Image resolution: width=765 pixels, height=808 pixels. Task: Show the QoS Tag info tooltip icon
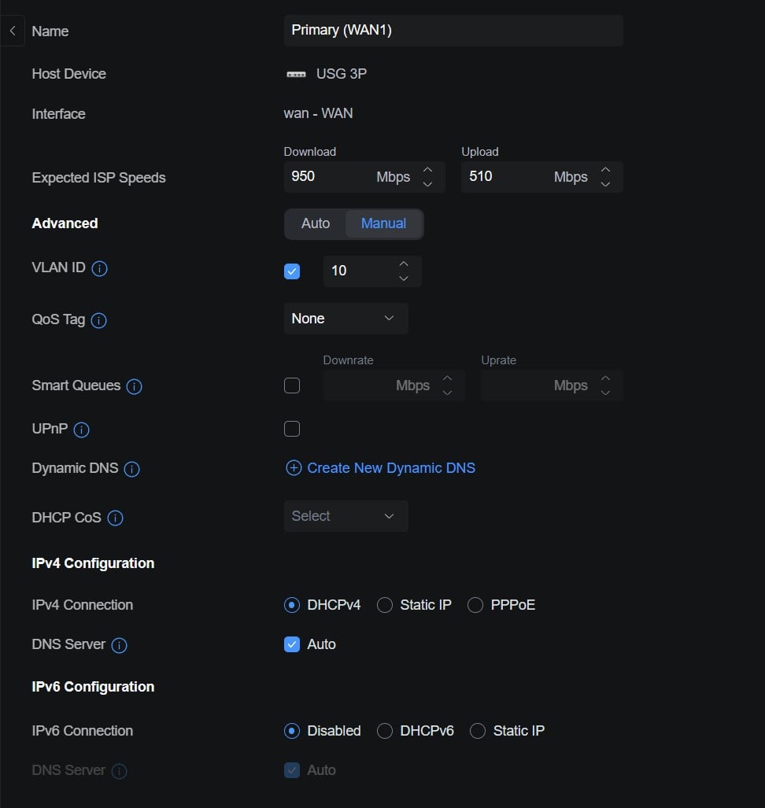pos(99,320)
